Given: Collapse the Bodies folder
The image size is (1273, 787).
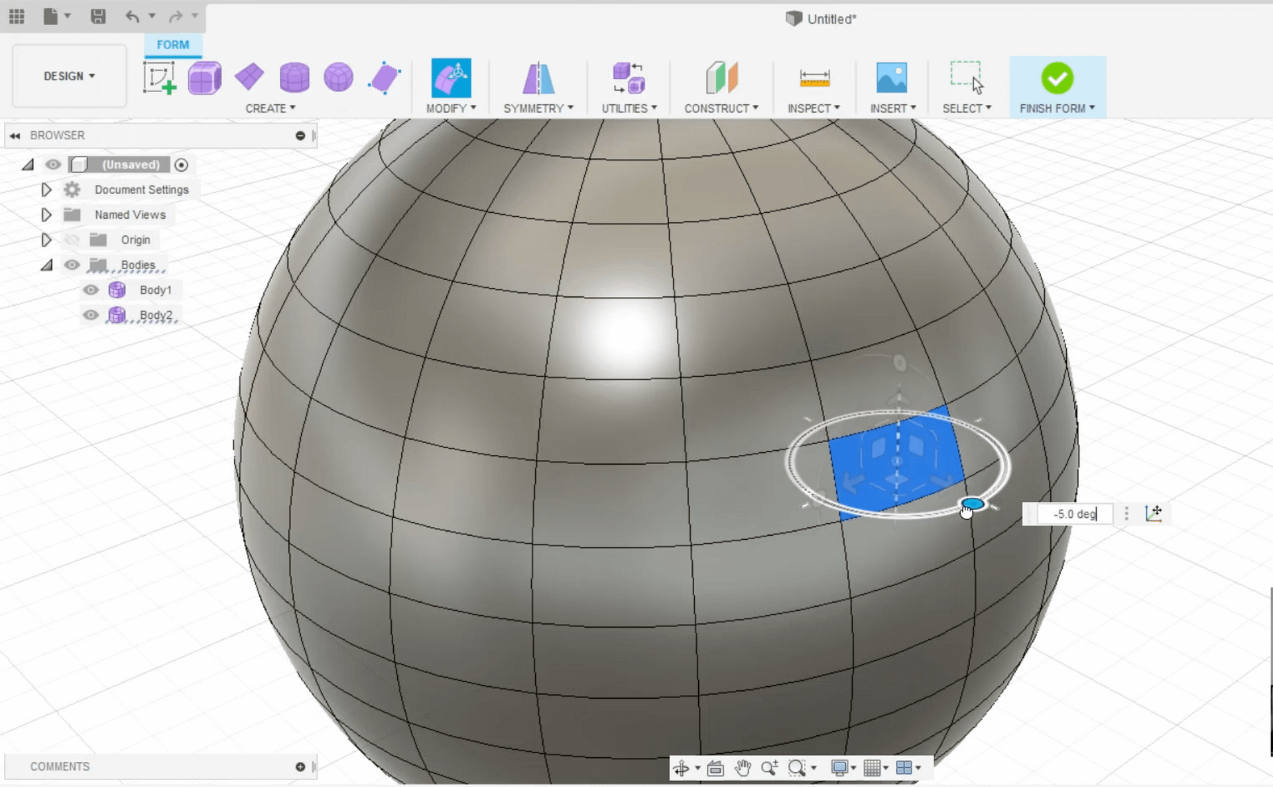Looking at the screenshot, I should point(46,265).
